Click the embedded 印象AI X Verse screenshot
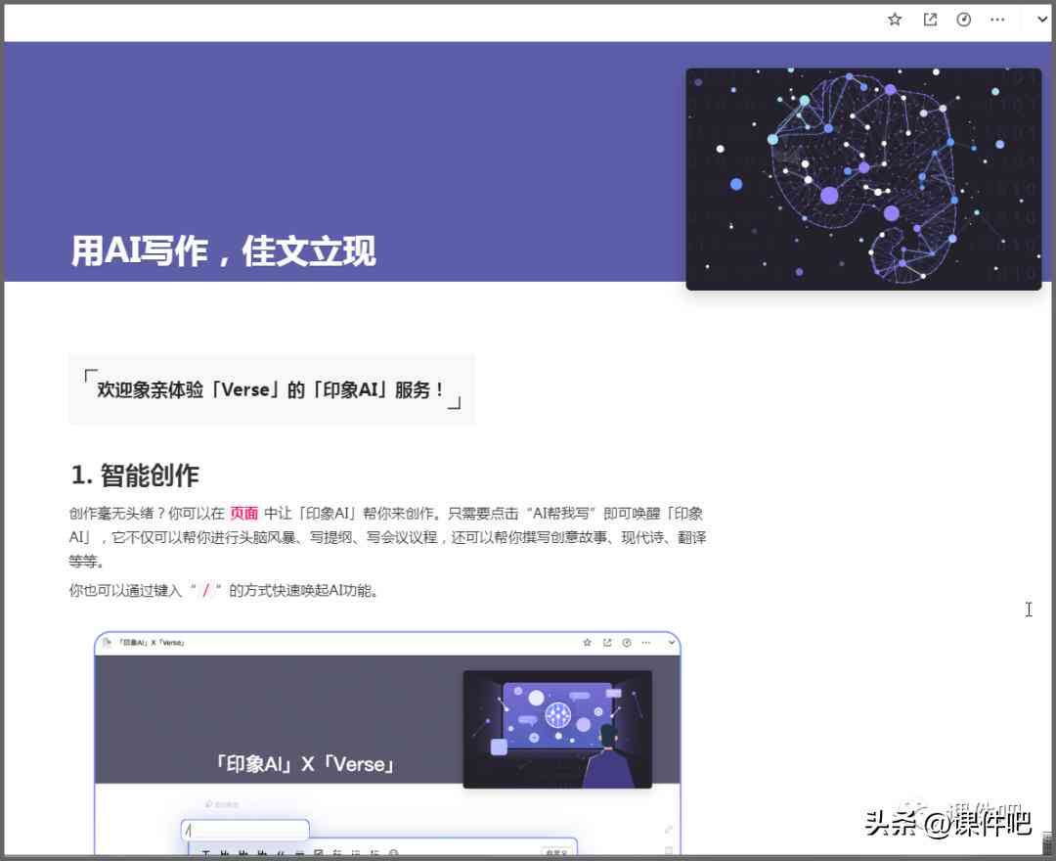This screenshot has width=1056, height=861. tap(387, 743)
